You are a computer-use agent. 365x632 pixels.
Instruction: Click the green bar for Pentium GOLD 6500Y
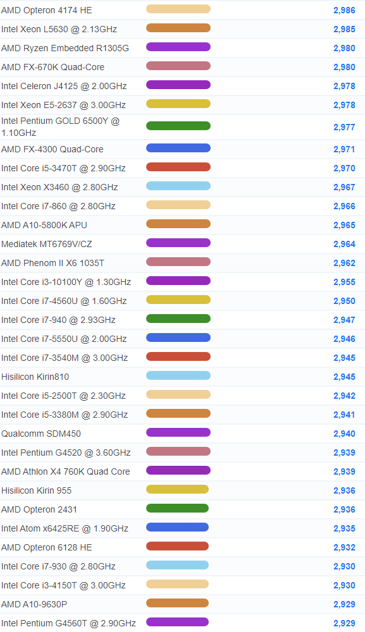[178, 126]
